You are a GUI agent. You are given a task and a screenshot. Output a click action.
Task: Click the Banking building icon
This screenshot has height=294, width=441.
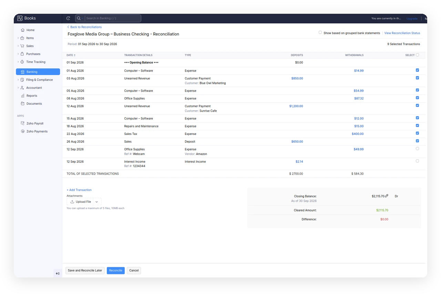coord(22,72)
